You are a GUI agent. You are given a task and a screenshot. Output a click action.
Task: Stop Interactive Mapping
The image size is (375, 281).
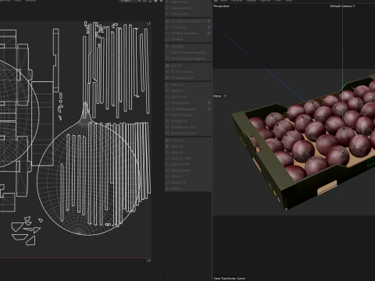point(188,59)
